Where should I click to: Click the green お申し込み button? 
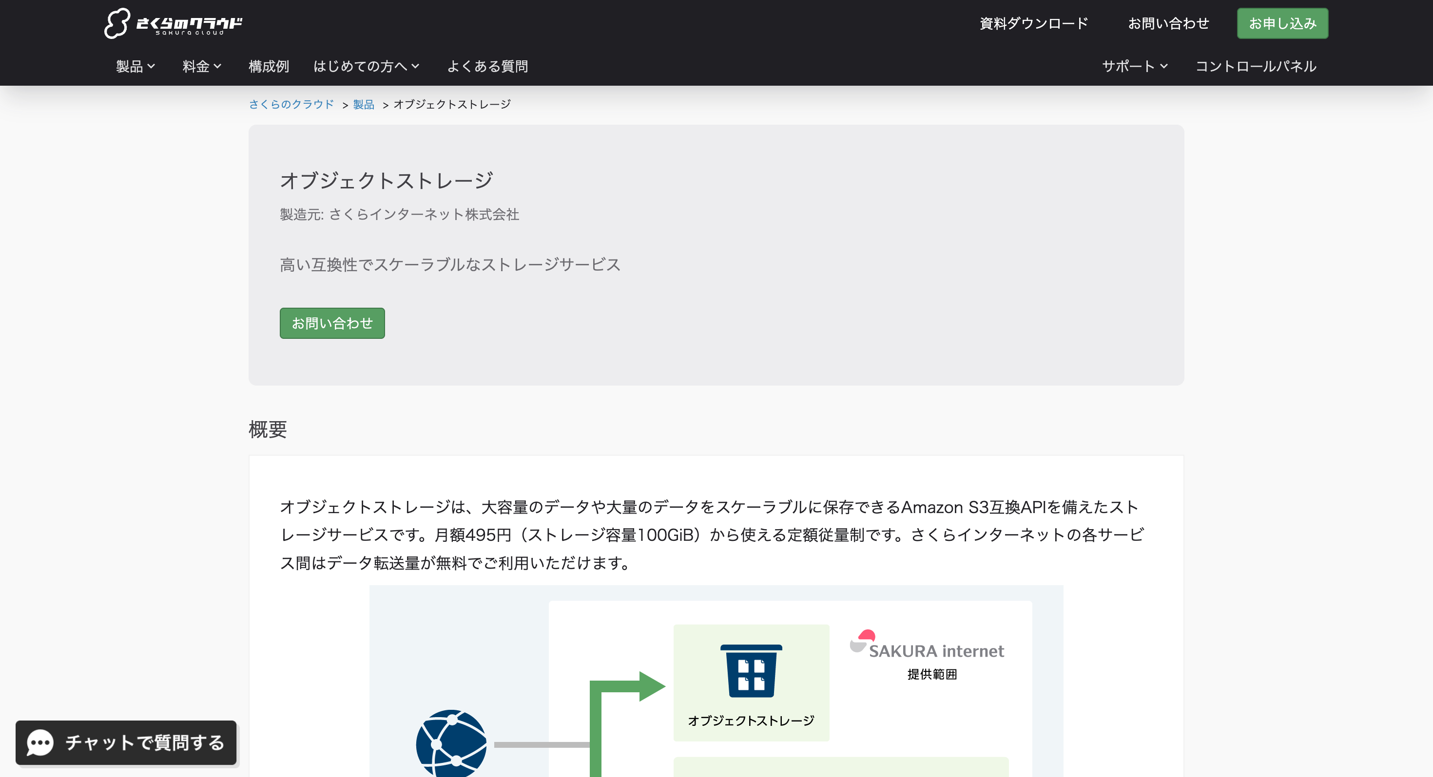point(1282,23)
